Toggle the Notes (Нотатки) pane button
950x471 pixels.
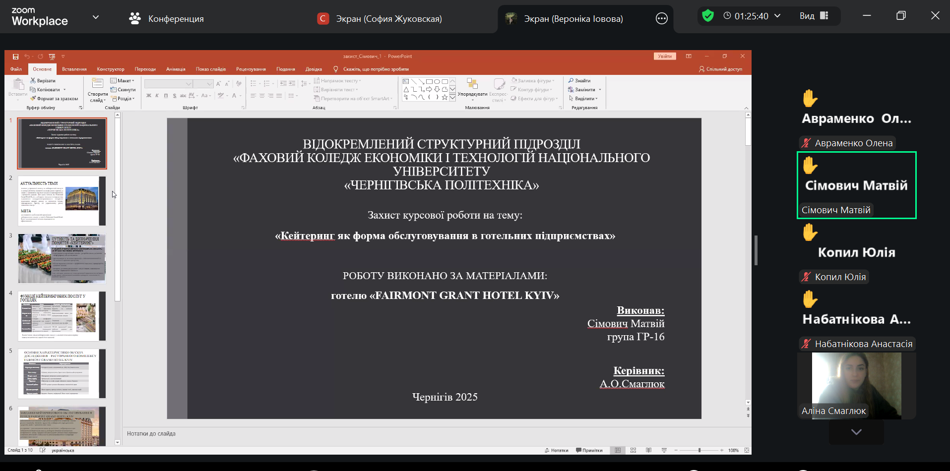point(556,450)
